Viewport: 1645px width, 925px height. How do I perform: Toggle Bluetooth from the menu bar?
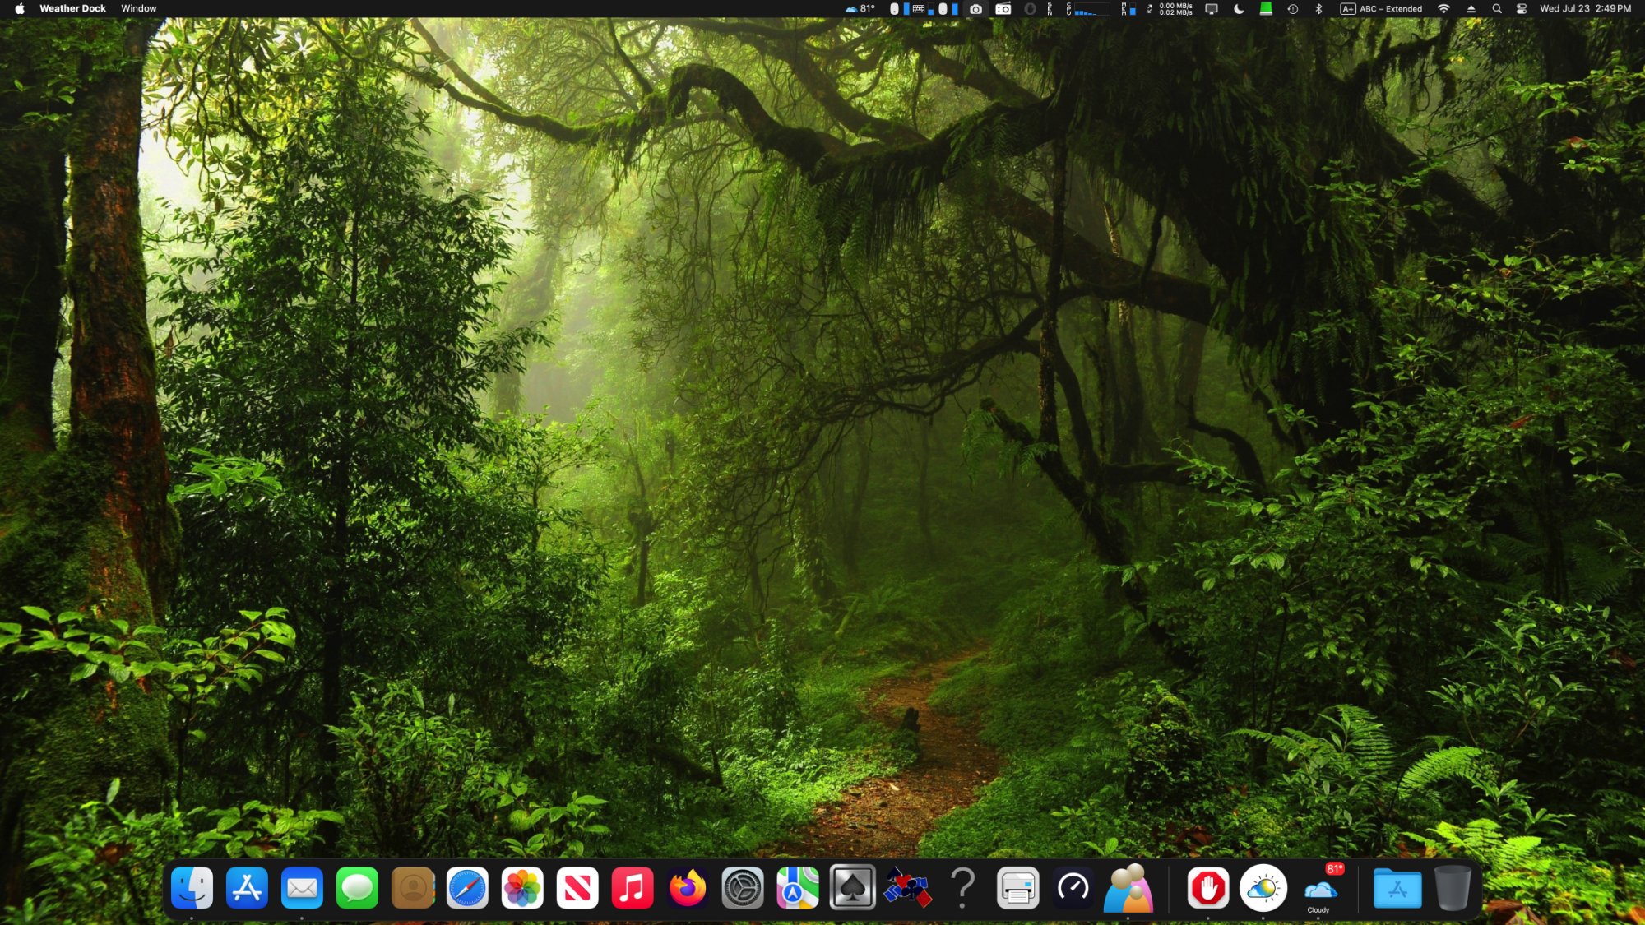[1318, 9]
